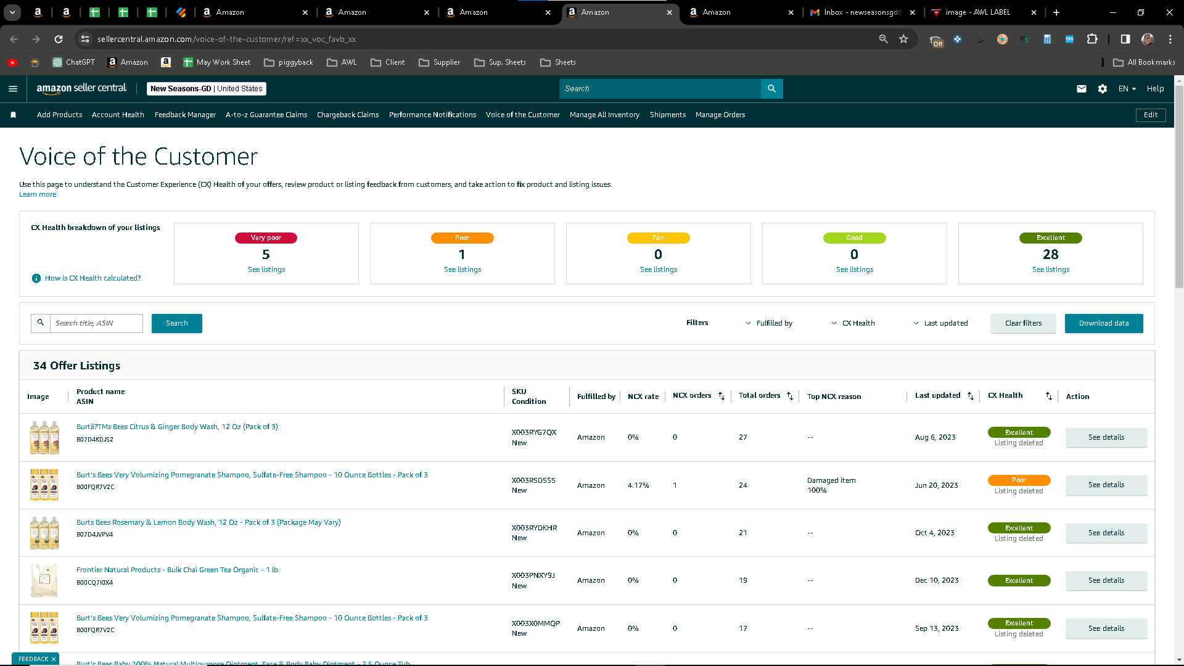Open the Chrome three-dot menu
1184x666 pixels.
(x=1170, y=39)
